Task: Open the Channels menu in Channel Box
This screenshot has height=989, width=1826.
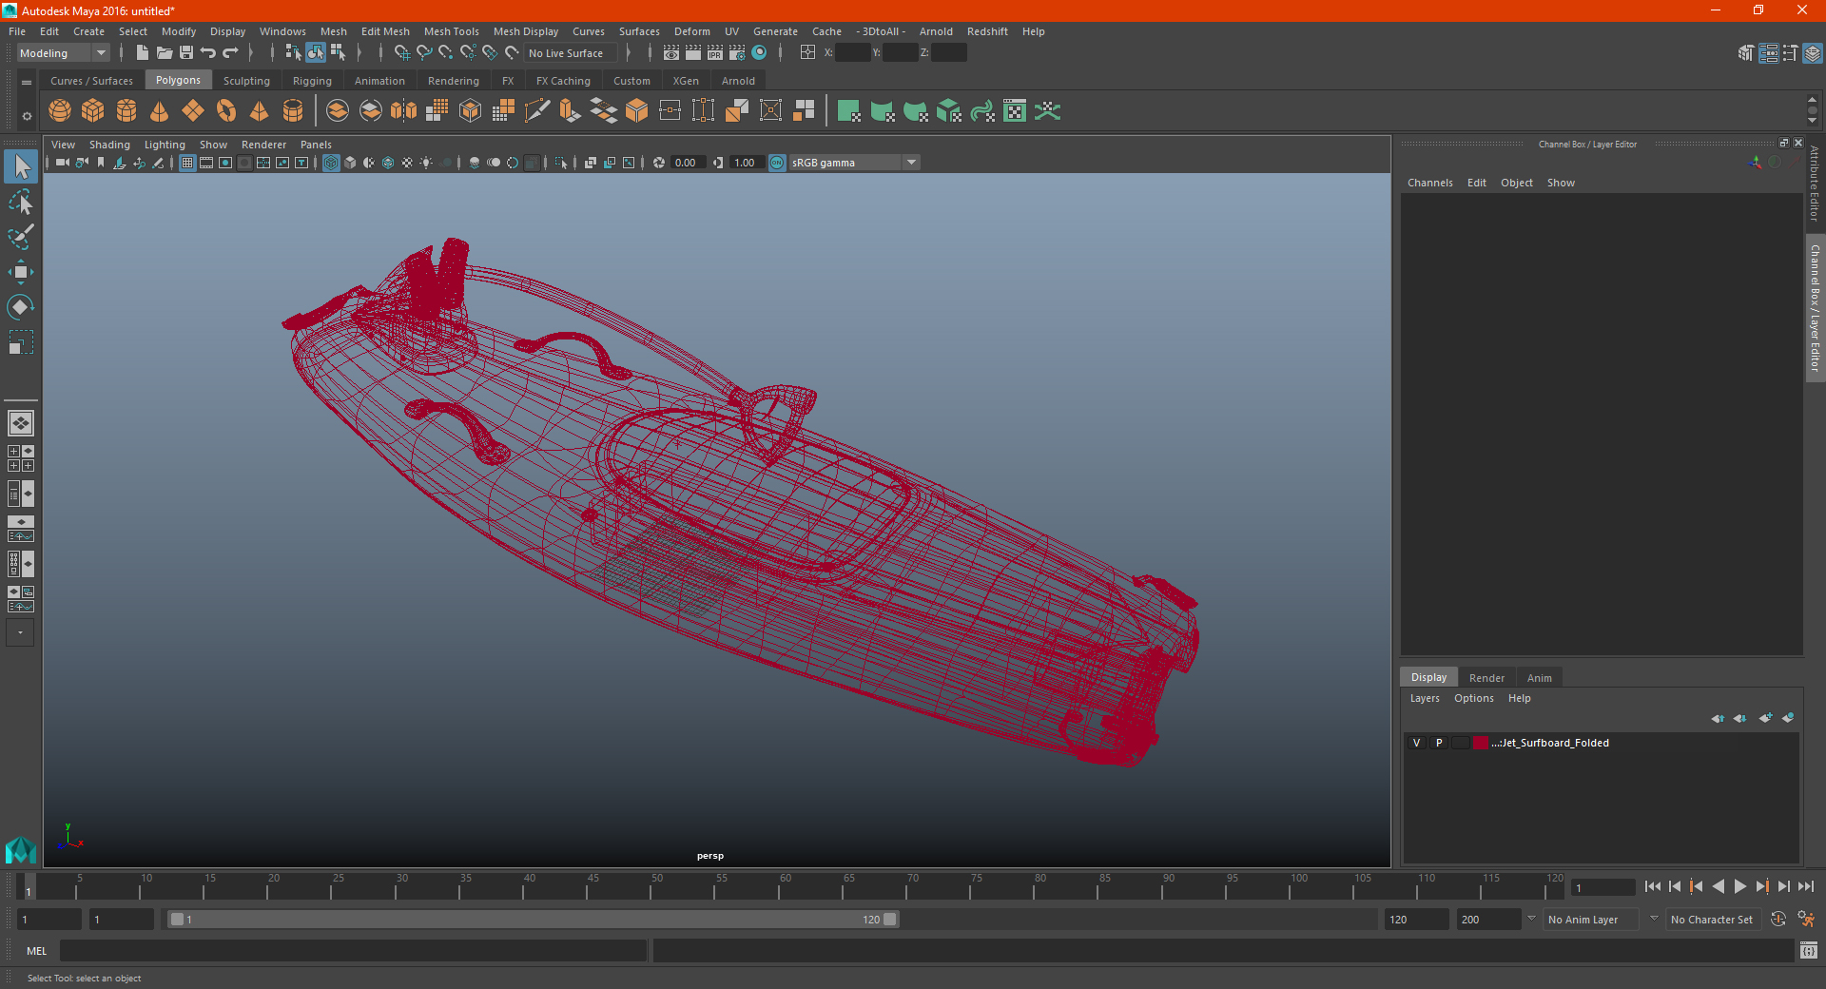Action: (x=1430, y=183)
